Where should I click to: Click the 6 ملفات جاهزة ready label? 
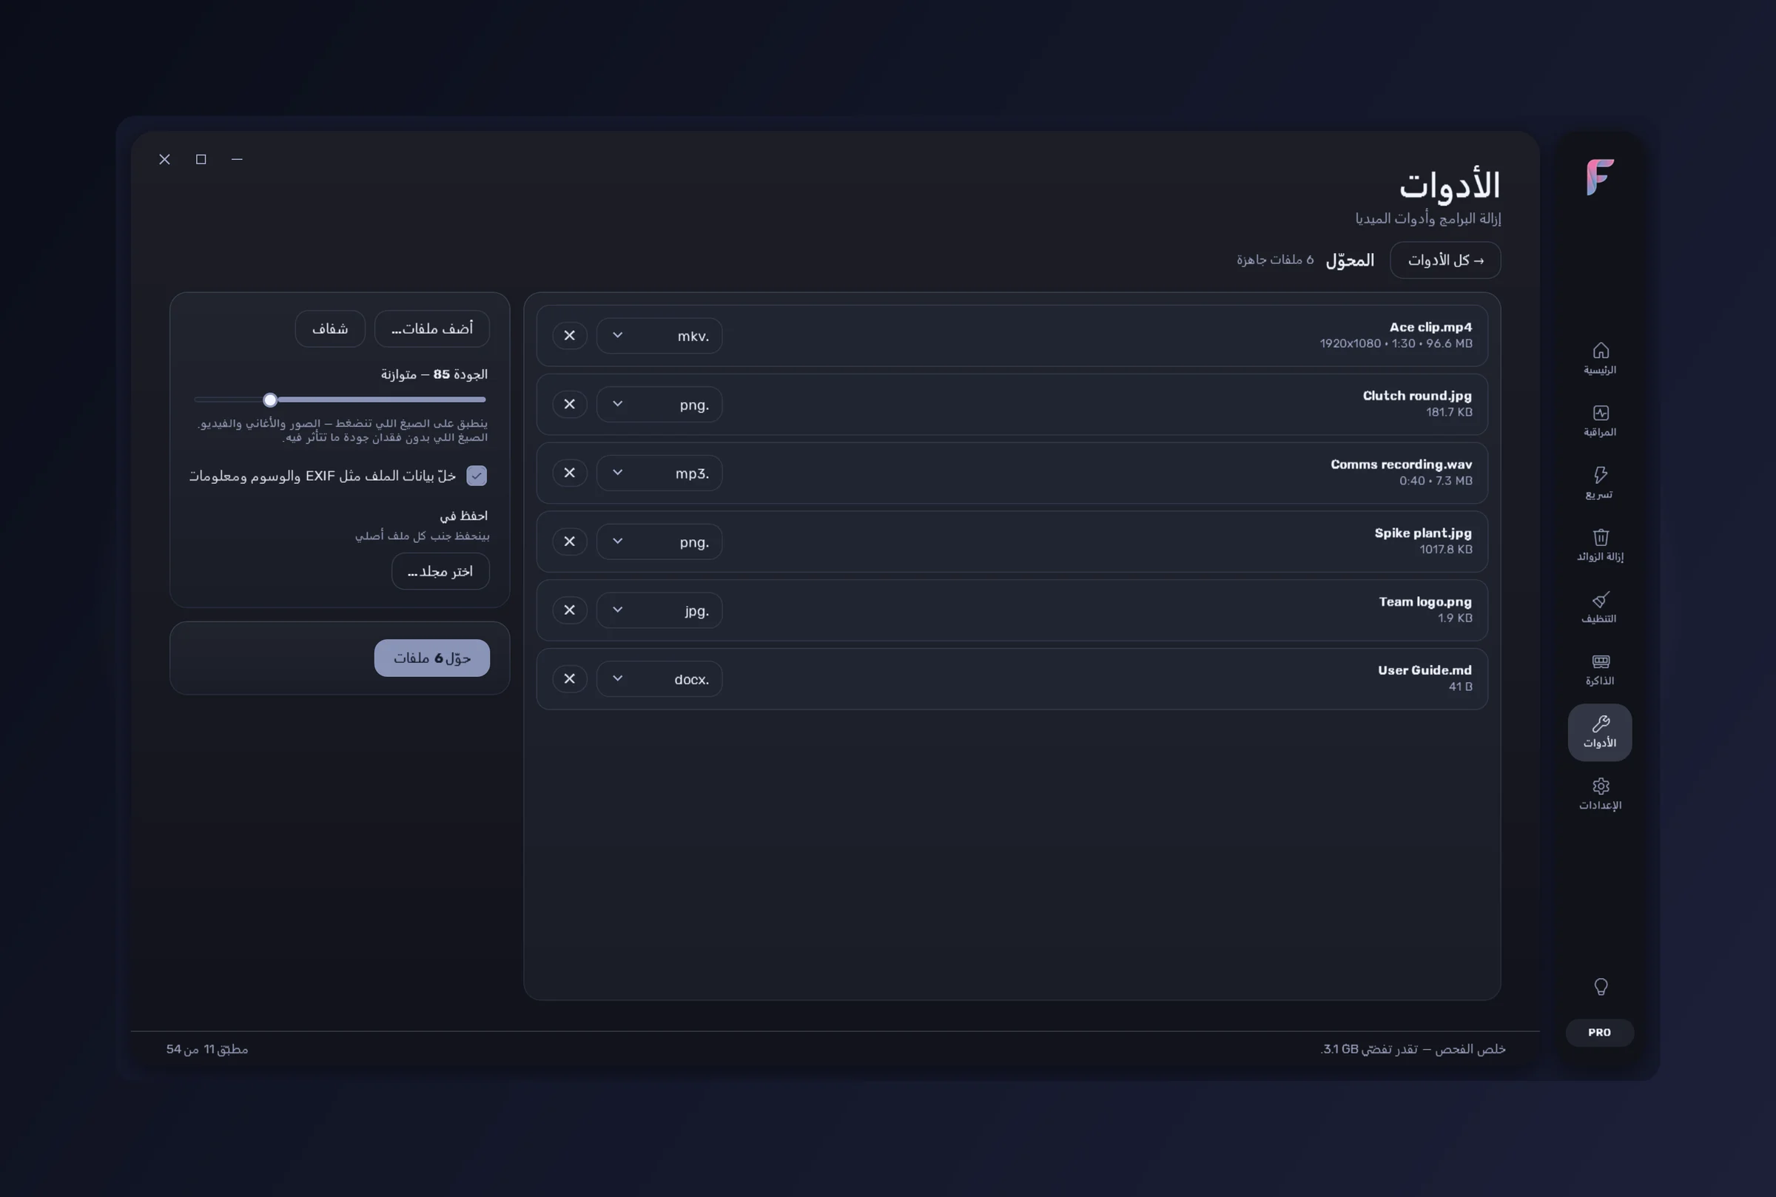[1275, 260]
